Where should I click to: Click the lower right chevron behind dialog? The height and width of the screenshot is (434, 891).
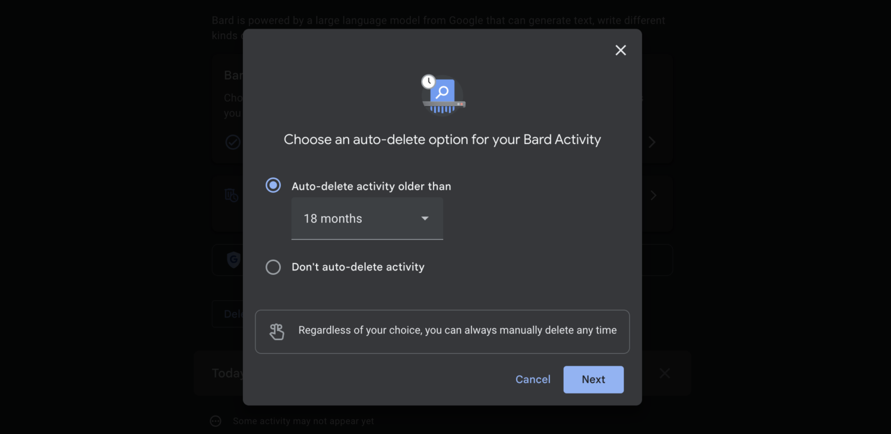point(653,195)
